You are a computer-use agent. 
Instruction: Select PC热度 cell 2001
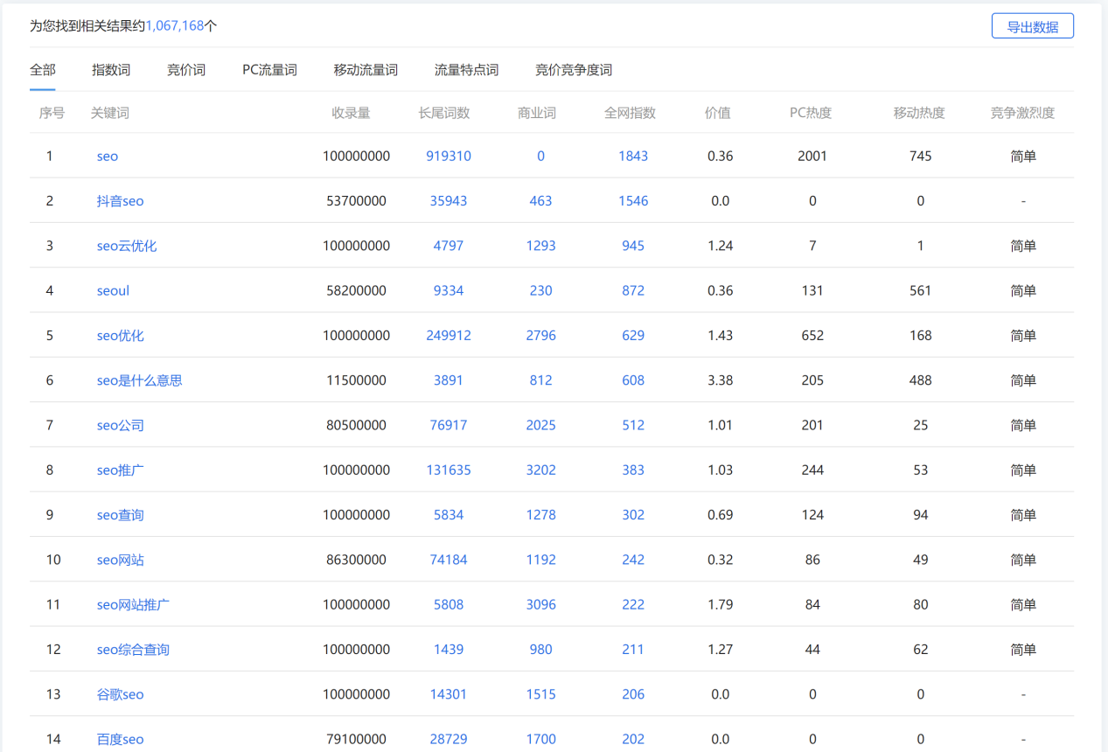812,156
